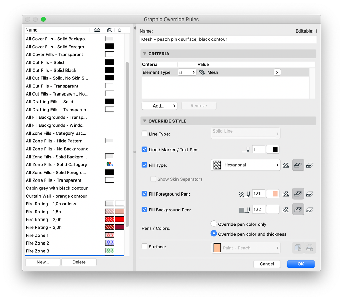Select Fire Rating - 2,0h rule

pyautogui.click(x=75, y=220)
